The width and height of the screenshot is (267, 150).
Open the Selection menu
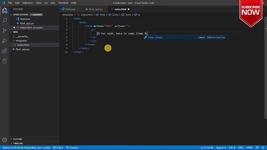(28, 3)
